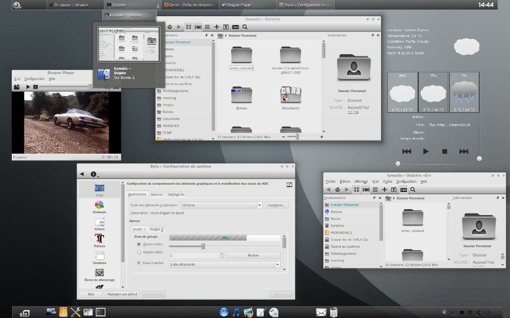Open the Polices font settings module
Viewport: 510px width, 318px height.
click(x=99, y=241)
